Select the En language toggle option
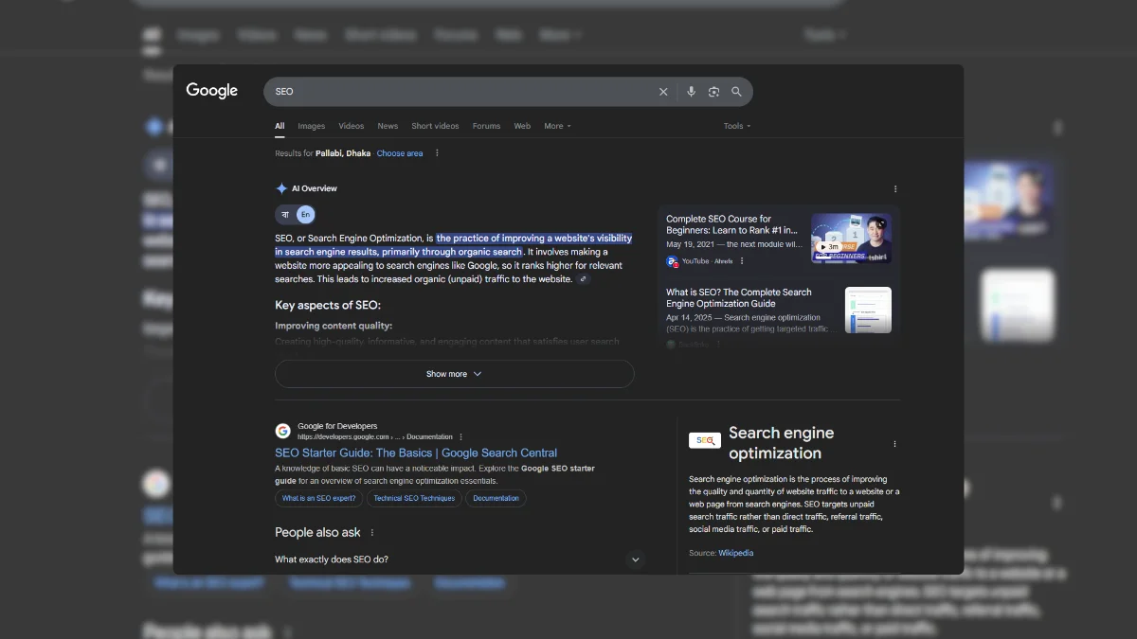 point(305,215)
